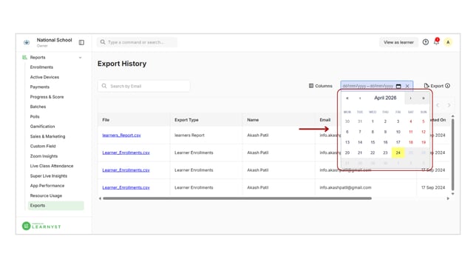
Task: Open Polls report
Action: pos(35,117)
